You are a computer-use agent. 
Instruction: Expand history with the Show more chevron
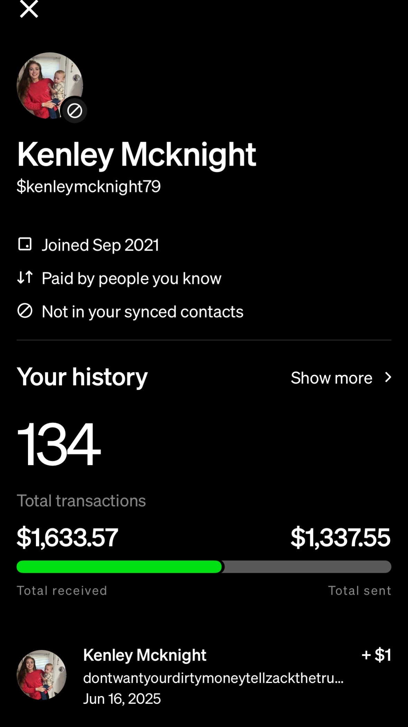tap(388, 377)
